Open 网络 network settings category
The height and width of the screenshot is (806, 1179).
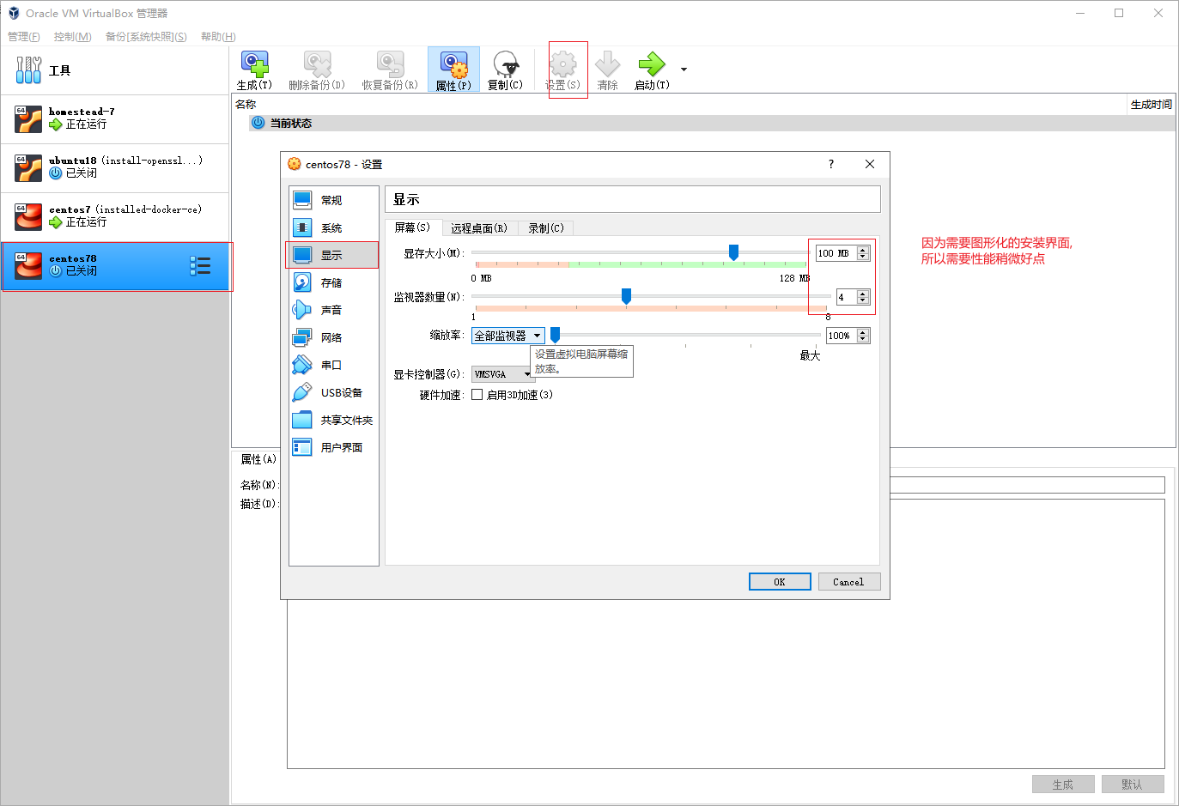coord(333,337)
